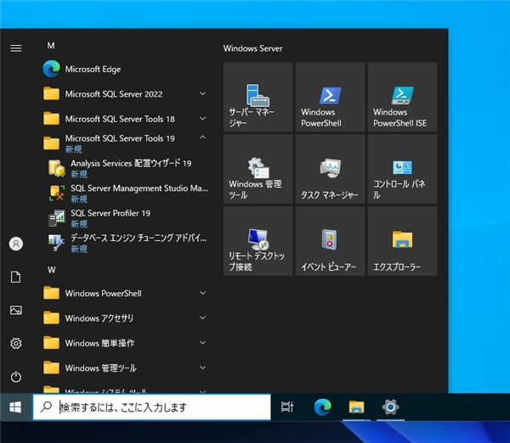Image resolution: width=510 pixels, height=443 pixels.
Task: Click the Microsoft SQL Server Tools 18 folder
Action: (x=125, y=119)
